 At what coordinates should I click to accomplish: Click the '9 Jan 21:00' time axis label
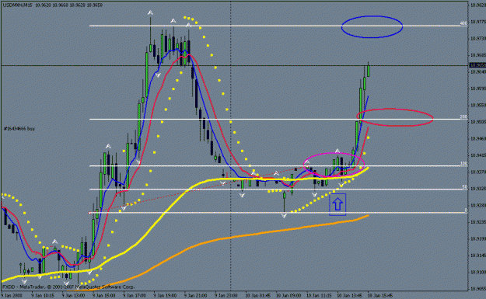[x=196, y=296]
